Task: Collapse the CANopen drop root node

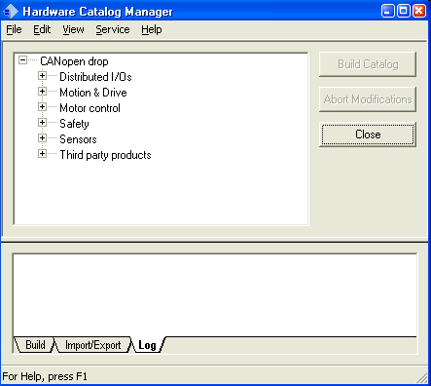Action: click(22, 60)
